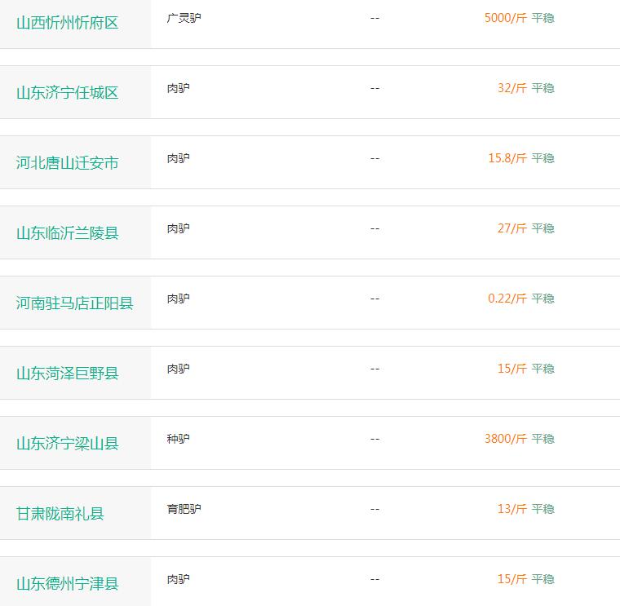Open the 山东临沂兰陵县 location link
This screenshot has height=606, width=620.
click(x=67, y=233)
